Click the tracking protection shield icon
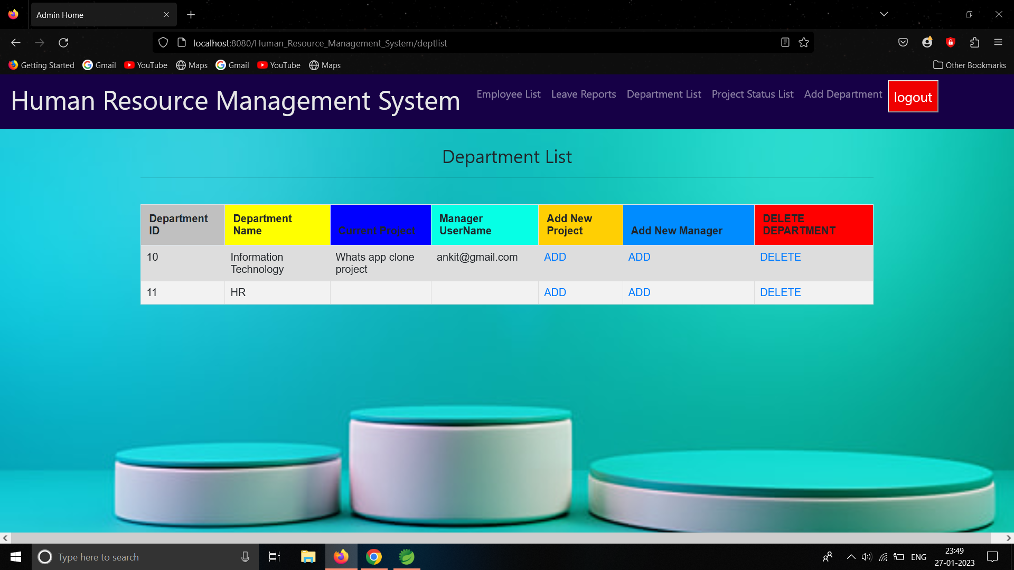Image resolution: width=1014 pixels, height=570 pixels. (163, 43)
